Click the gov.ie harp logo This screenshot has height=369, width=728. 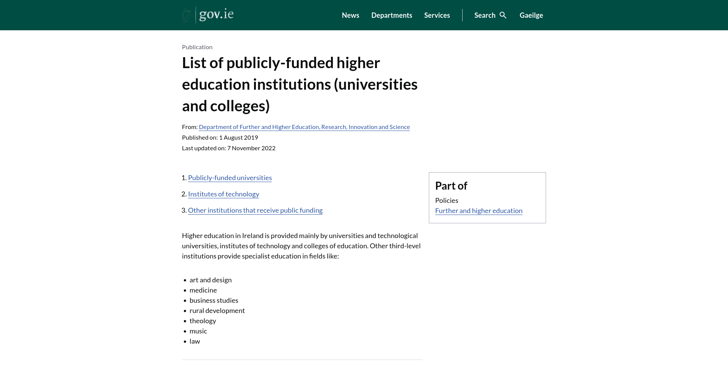pos(187,15)
